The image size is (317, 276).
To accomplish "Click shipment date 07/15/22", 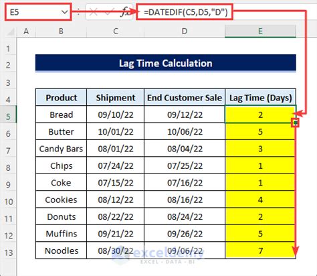I will tap(116, 182).
